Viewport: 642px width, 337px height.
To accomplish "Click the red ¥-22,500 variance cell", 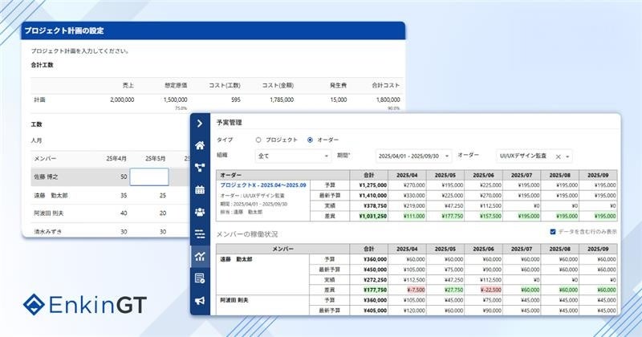I will tap(491, 290).
